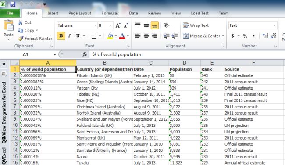This screenshot has height=165, width=285.
Task: Switch to Page Layout tab
Action: (x=80, y=13)
